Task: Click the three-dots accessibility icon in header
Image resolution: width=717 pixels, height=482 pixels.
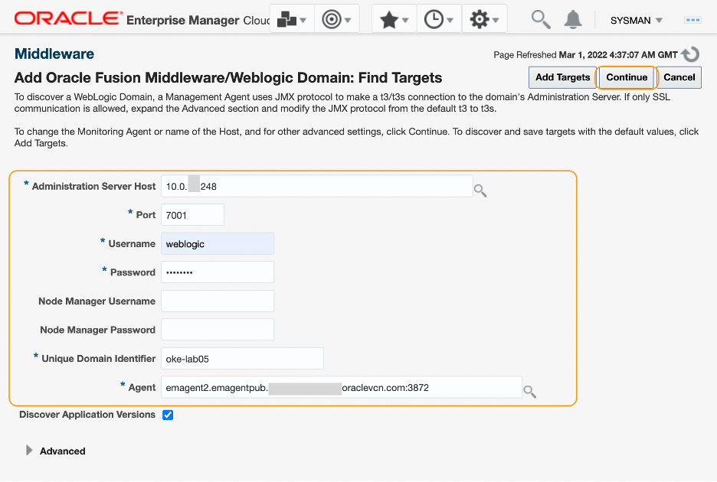Action: tap(692, 20)
